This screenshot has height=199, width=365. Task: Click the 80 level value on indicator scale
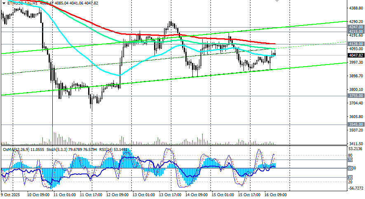(x=350, y=155)
